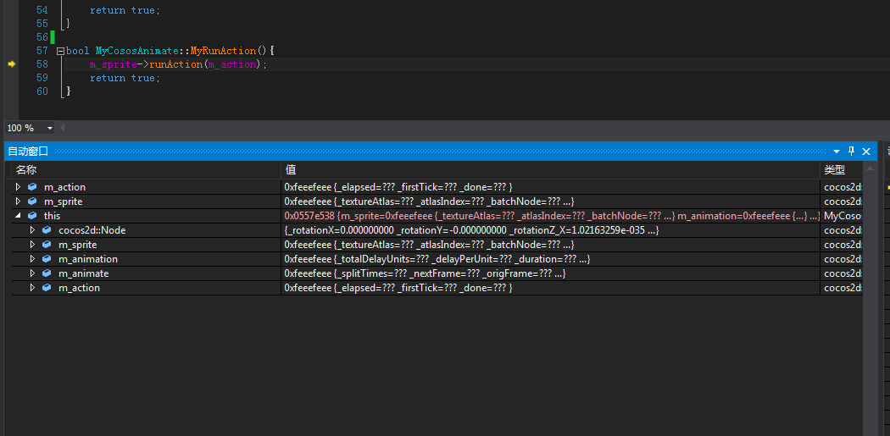Image resolution: width=890 pixels, height=436 pixels.
Task: Click the horizontal scroll left arrow by zoom
Action: (x=62, y=128)
